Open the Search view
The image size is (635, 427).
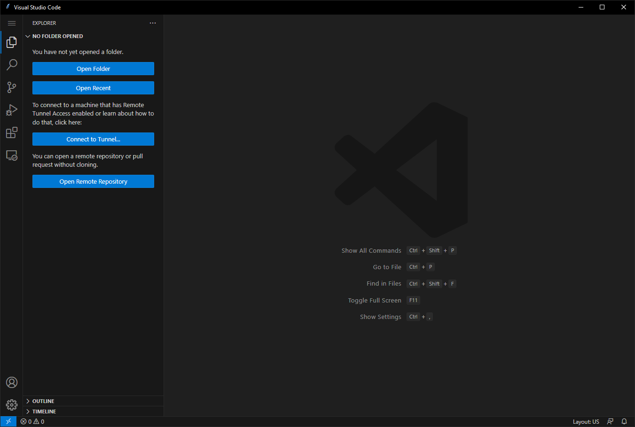point(12,64)
